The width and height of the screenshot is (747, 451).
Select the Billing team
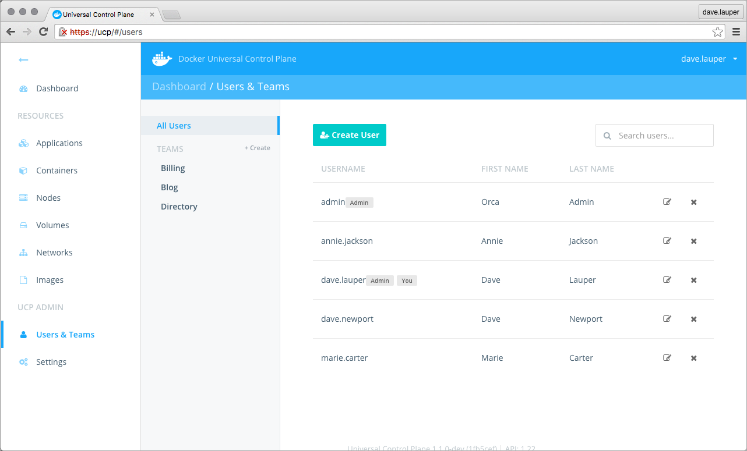(173, 168)
